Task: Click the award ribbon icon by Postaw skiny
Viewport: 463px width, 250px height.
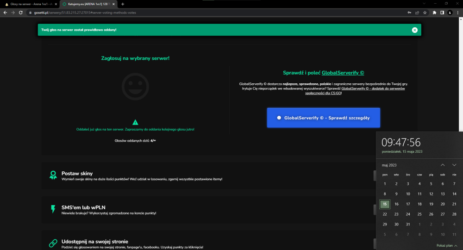Action: 53,175
